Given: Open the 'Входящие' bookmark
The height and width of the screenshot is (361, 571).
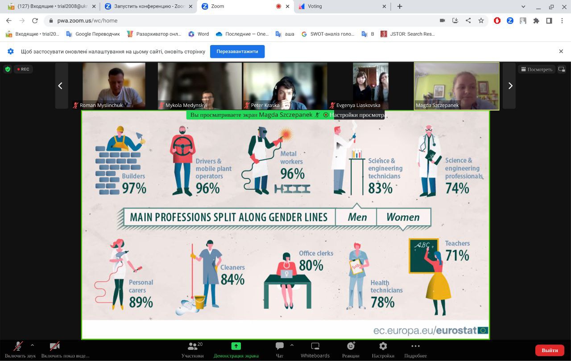Looking at the screenshot, I should click(32, 34).
